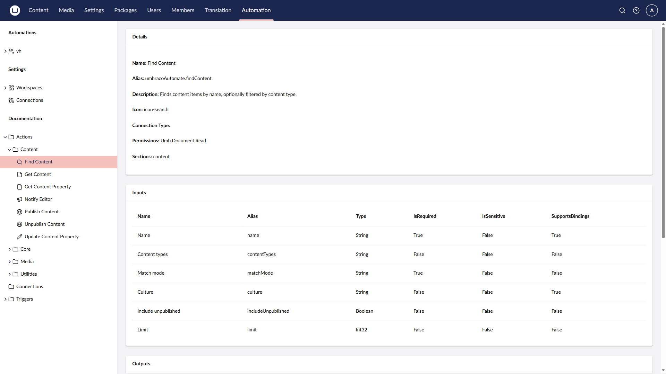666x374 pixels.
Task: Click the contentTypes alias cell
Action: point(262,255)
